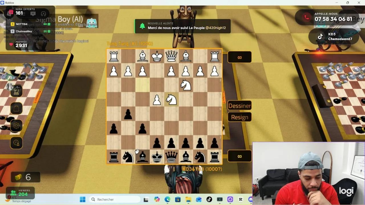The height and width of the screenshot is (205, 365).
Task: Click the top infinity timer for Tung Tung
Action: coord(240,57)
